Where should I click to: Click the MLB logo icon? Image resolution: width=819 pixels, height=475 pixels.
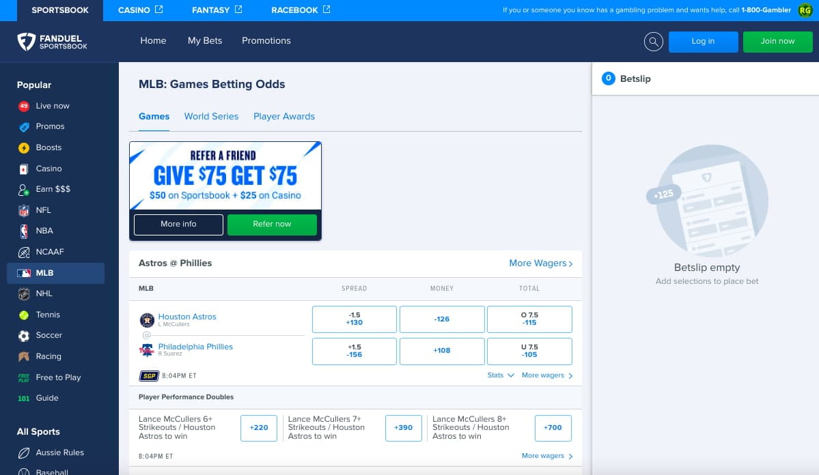tap(23, 273)
